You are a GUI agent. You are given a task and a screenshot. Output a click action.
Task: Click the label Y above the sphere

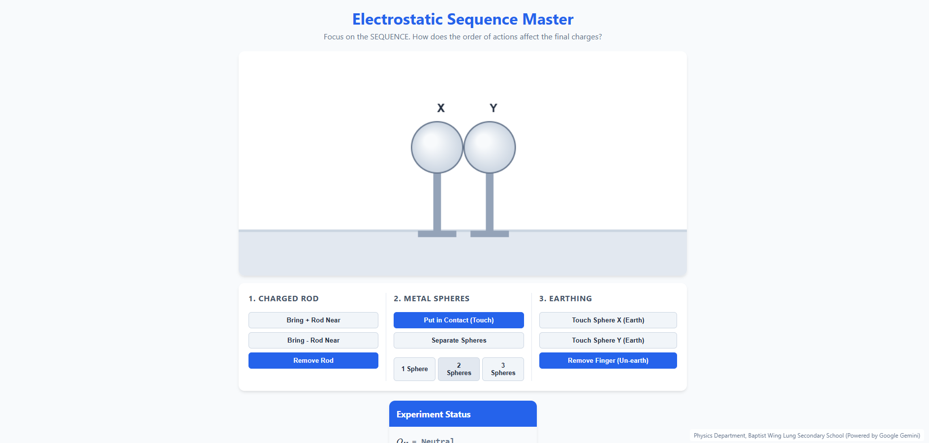tap(494, 108)
